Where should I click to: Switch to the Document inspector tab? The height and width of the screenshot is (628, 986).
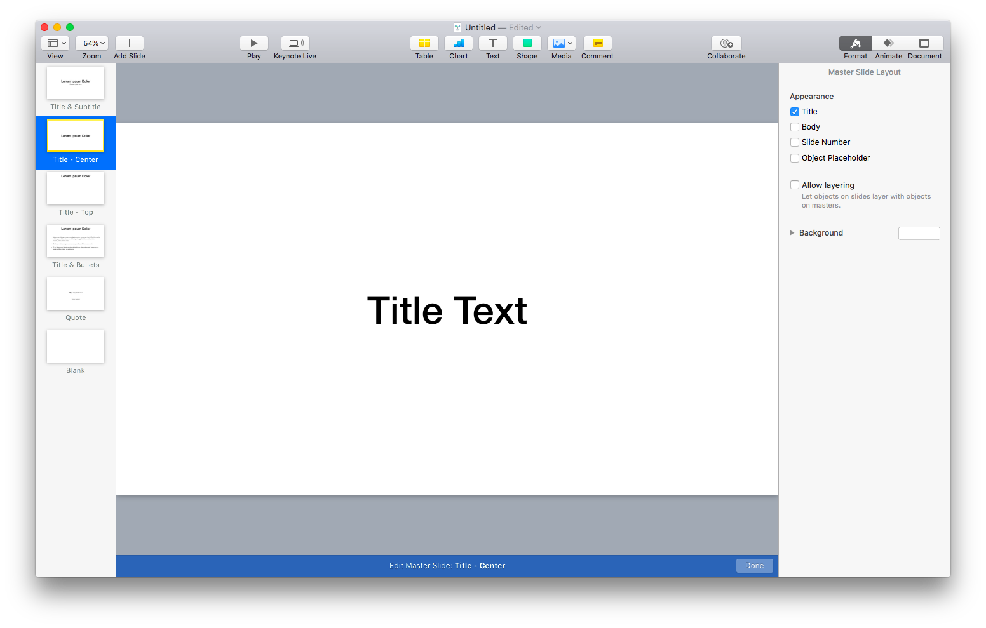click(924, 43)
